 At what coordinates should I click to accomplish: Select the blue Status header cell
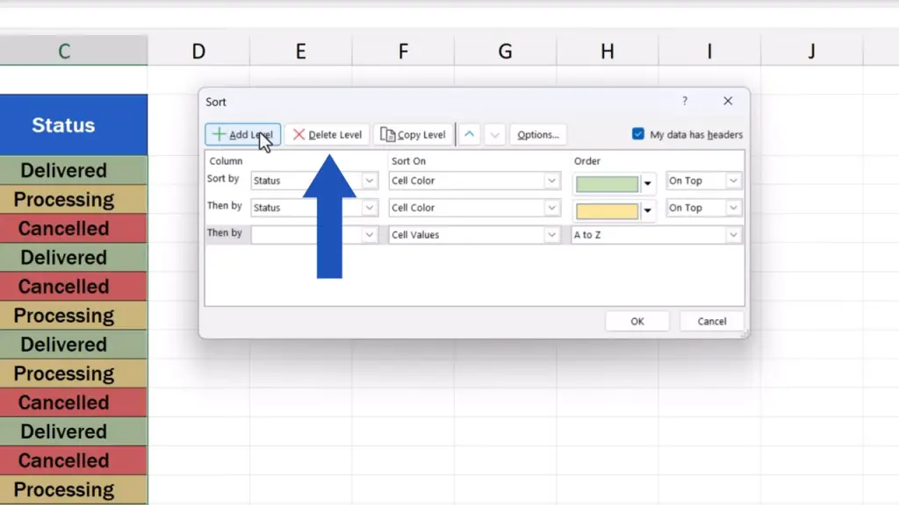pos(64,125)
